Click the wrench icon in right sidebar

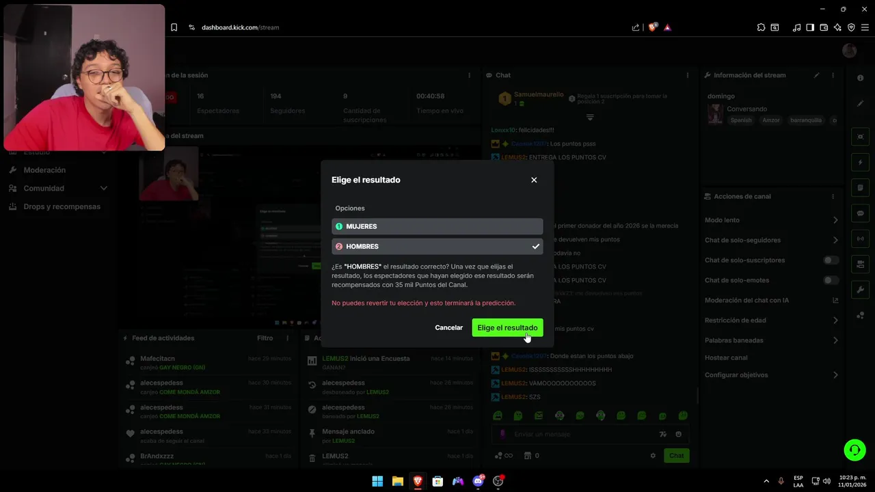click(x=861, y=290)
